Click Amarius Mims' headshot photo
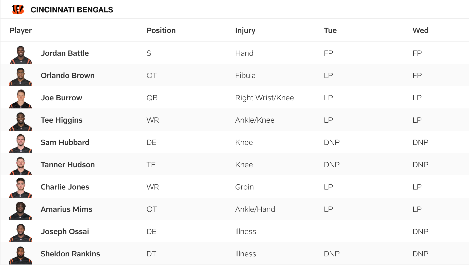The width and height of the screenshot is (469, 265). click(21, 211)
